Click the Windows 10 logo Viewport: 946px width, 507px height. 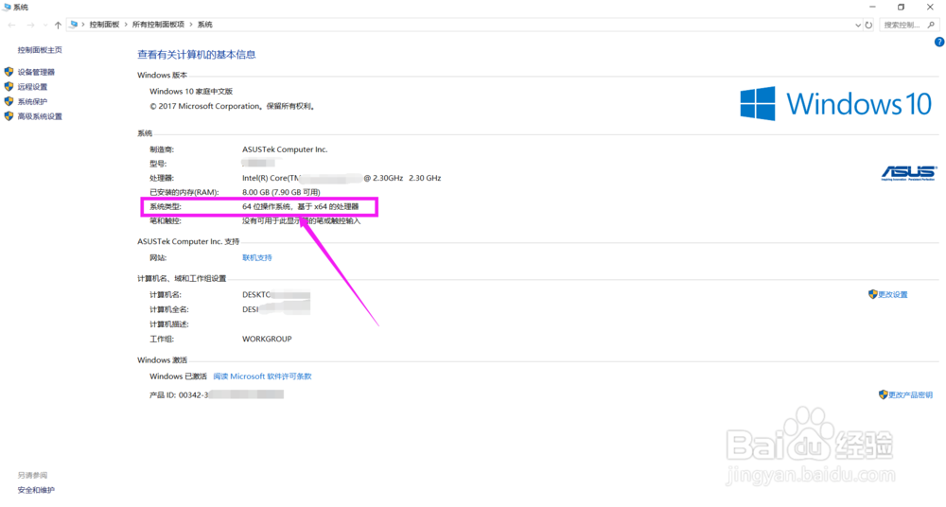point(836,104)
